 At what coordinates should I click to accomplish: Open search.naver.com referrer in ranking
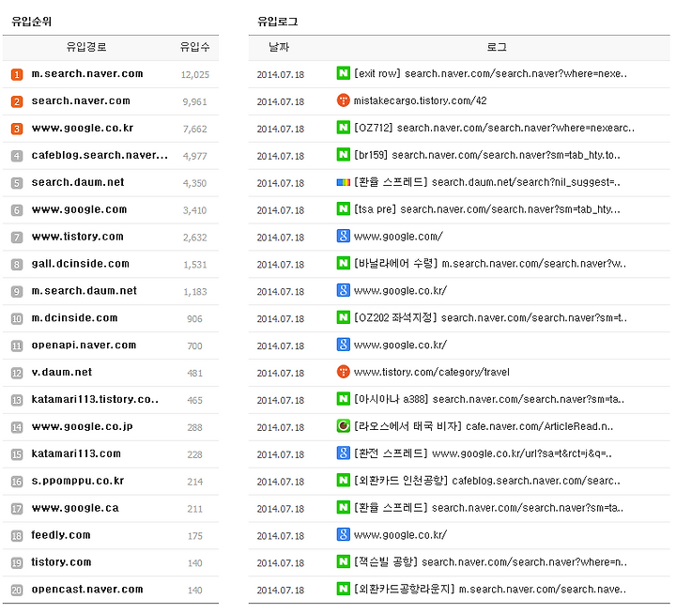pyautogui.click(x=81, y=100)
